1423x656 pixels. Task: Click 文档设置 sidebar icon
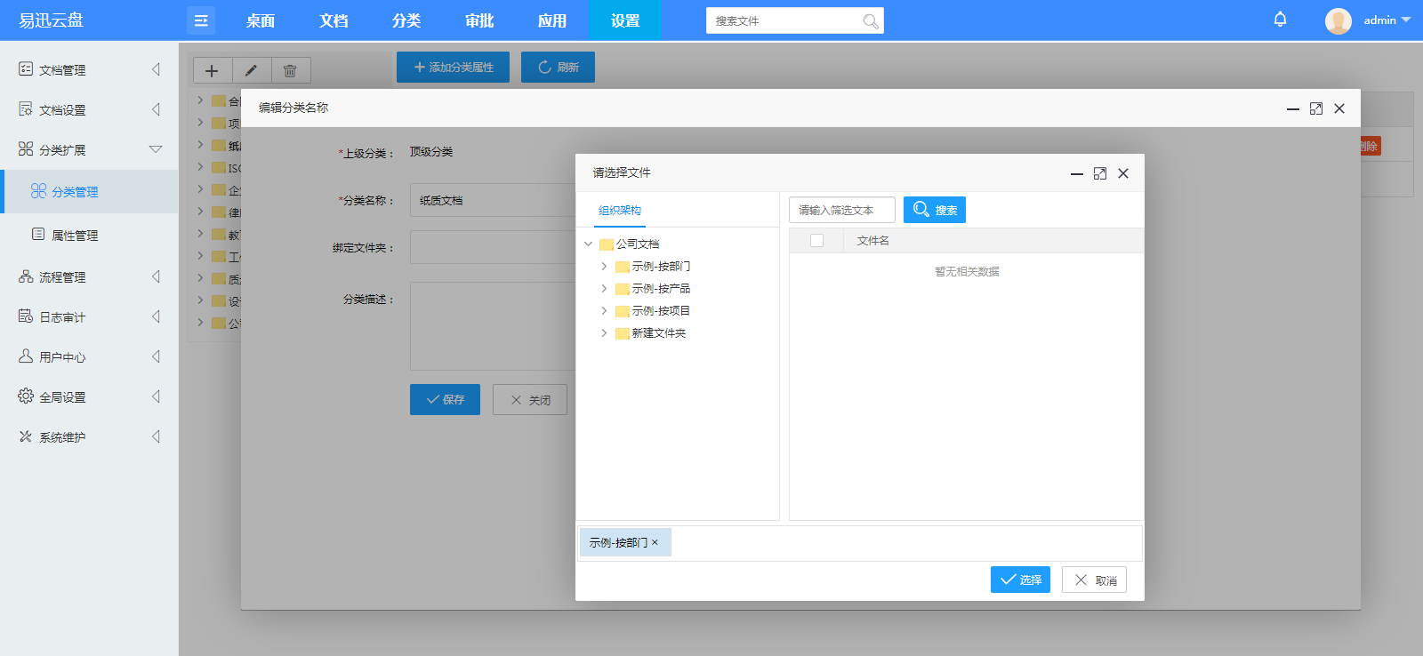click(26, 109)
